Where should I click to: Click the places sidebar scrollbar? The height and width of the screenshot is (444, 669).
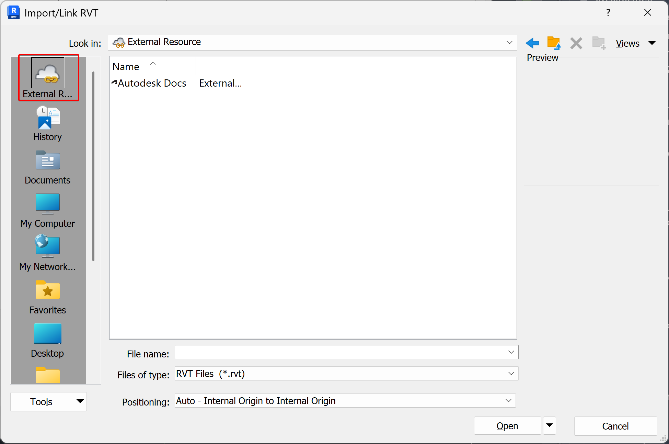[x=93, y=166]
